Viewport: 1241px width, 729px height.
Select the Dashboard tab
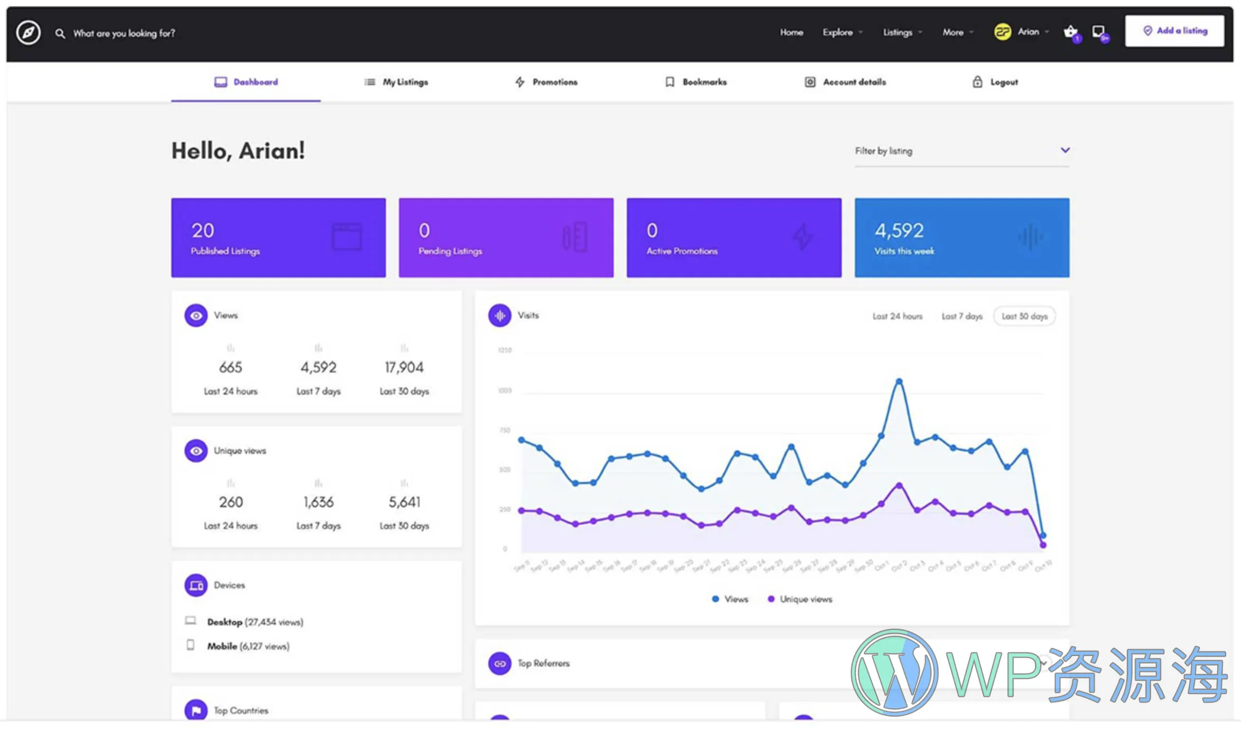point(246,82)
